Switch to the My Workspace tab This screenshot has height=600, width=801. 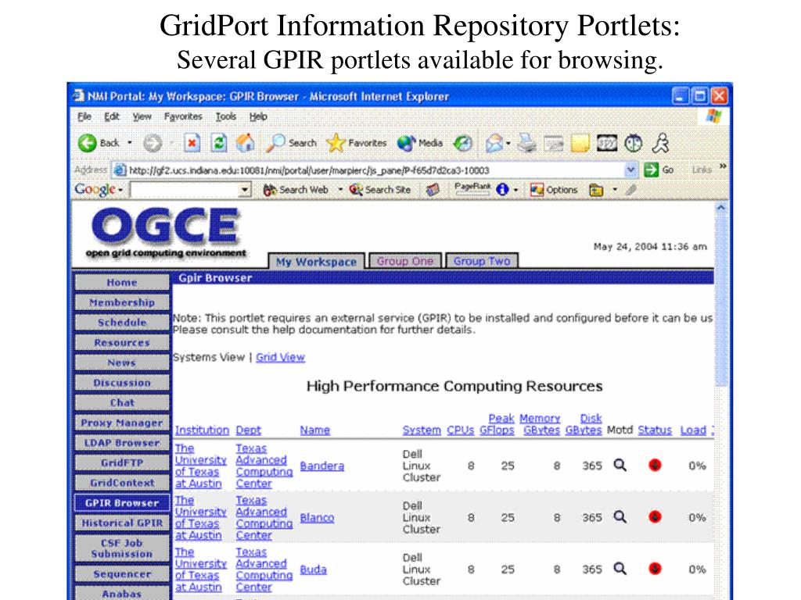pyautogui.click(x=316, y=261)
